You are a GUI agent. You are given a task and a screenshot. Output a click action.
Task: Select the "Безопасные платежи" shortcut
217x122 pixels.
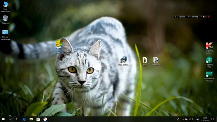point(209,76)
